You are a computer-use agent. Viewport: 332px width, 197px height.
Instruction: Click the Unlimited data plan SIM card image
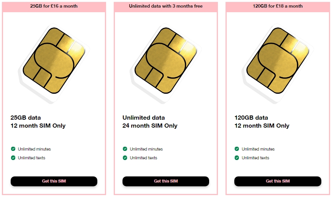[x=166, y=63]
